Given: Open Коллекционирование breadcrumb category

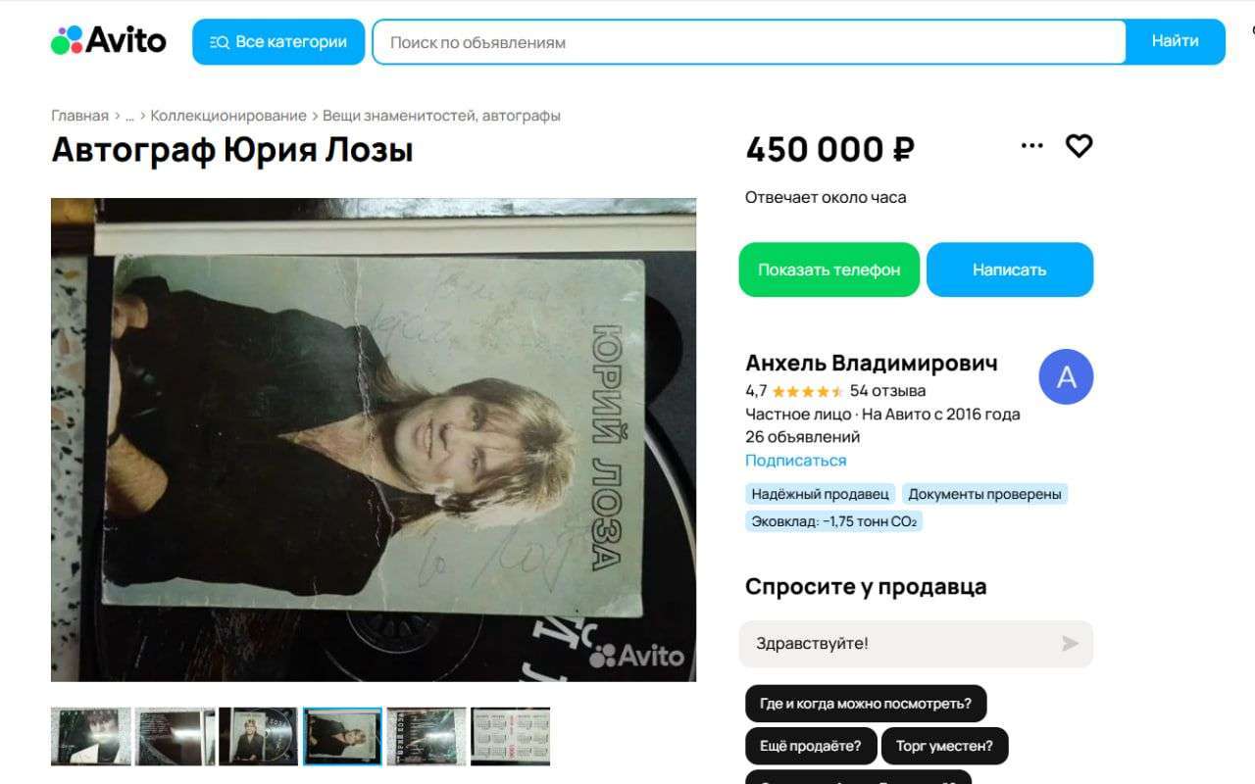Looking at the screenshot, I should click(228, 116).
